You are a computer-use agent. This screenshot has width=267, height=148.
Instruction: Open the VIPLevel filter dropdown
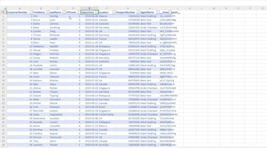(79, 12)
